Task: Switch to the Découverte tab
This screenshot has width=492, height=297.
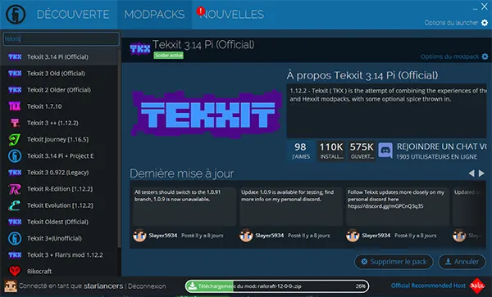Action: coord(73,15)
